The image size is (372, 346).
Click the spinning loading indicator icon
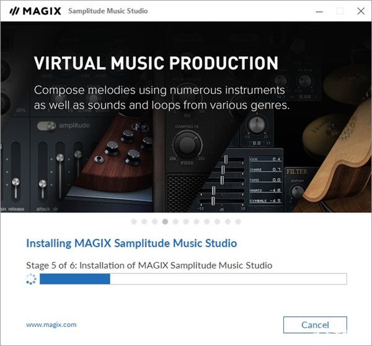32,279
